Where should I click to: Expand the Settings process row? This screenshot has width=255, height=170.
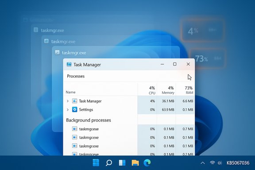coord(68,110)
